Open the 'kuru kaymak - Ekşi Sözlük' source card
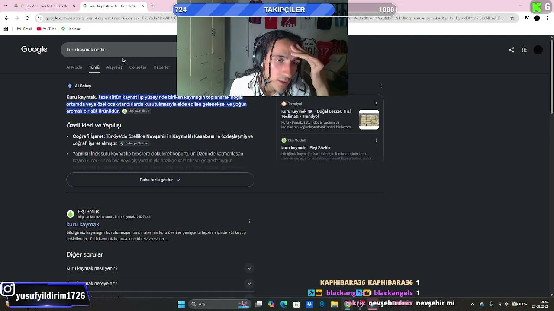554x311 pixels. 330,149
